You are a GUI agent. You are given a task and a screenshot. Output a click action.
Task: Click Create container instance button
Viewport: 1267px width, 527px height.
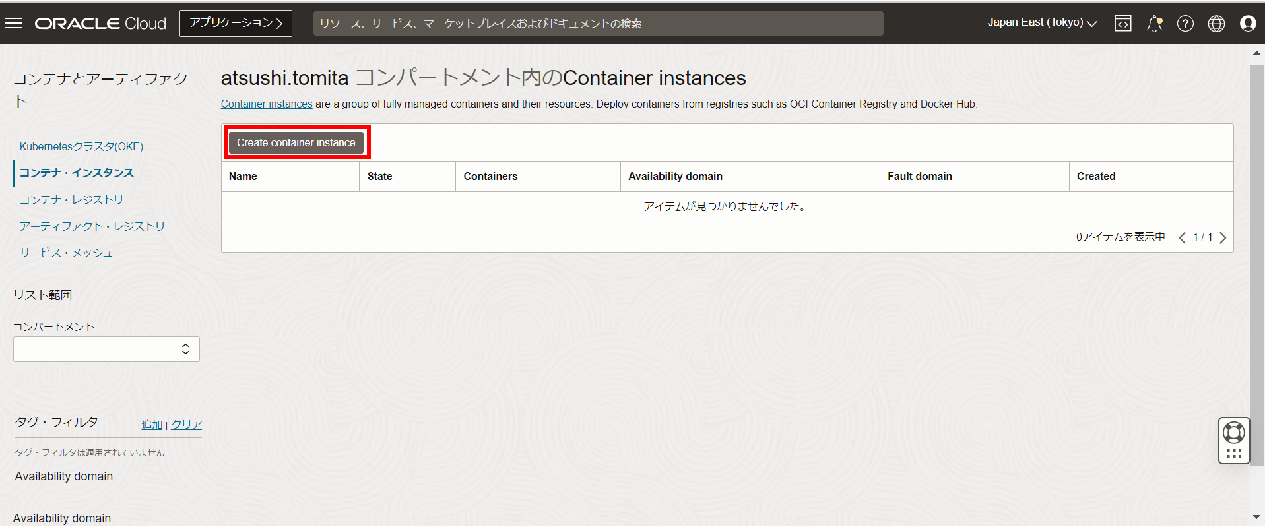point(296,142)
